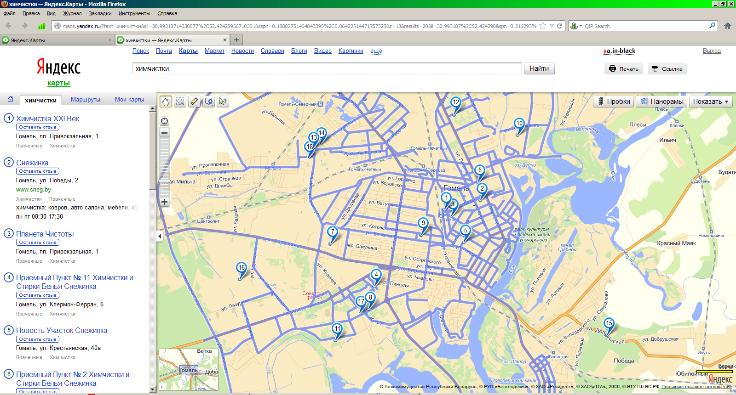Open map marker number 12
Image resolution: width=736 pixels, height=395 pixels.
[456, 102]
